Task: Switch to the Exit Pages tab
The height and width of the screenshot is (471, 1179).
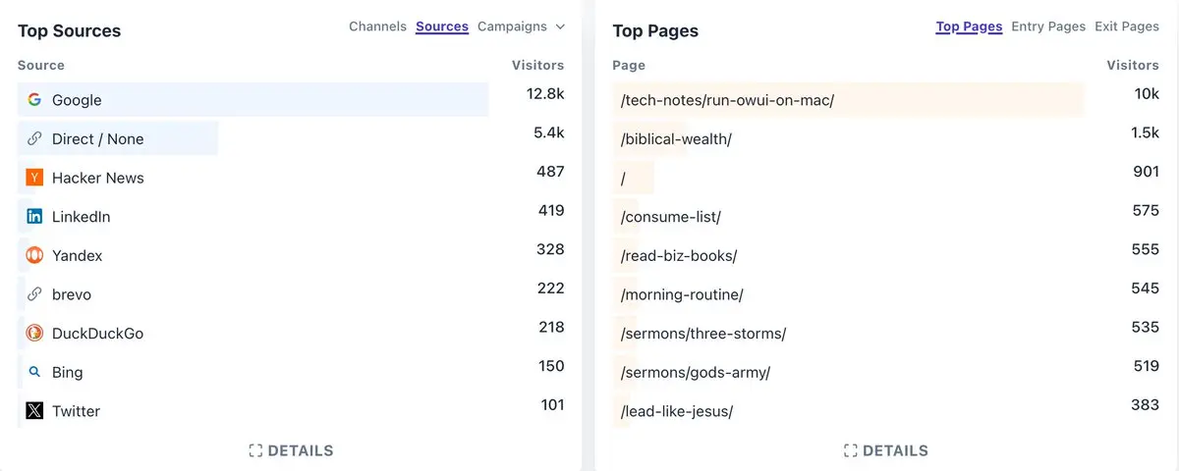Action: click(x=1127, y=26)
